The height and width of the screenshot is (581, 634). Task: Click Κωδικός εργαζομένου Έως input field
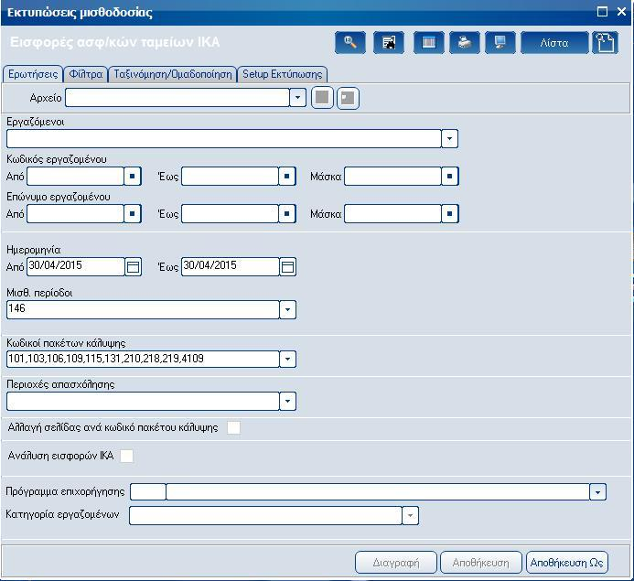tap(230, 177)
